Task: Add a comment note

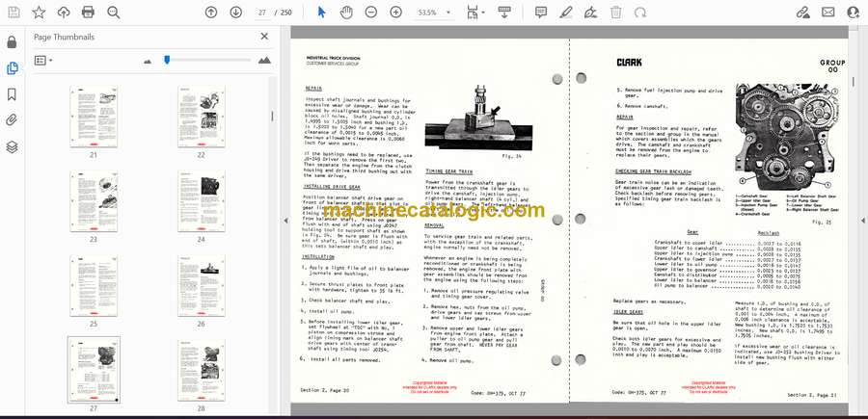Action: 541,13
